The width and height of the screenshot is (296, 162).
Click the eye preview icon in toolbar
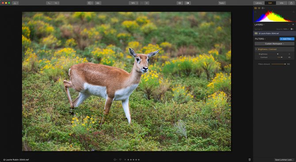click(x=180, y=3)
